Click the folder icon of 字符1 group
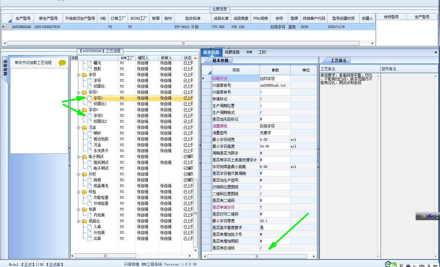Screen dimensions: 440x267 (x=85, y=92)
